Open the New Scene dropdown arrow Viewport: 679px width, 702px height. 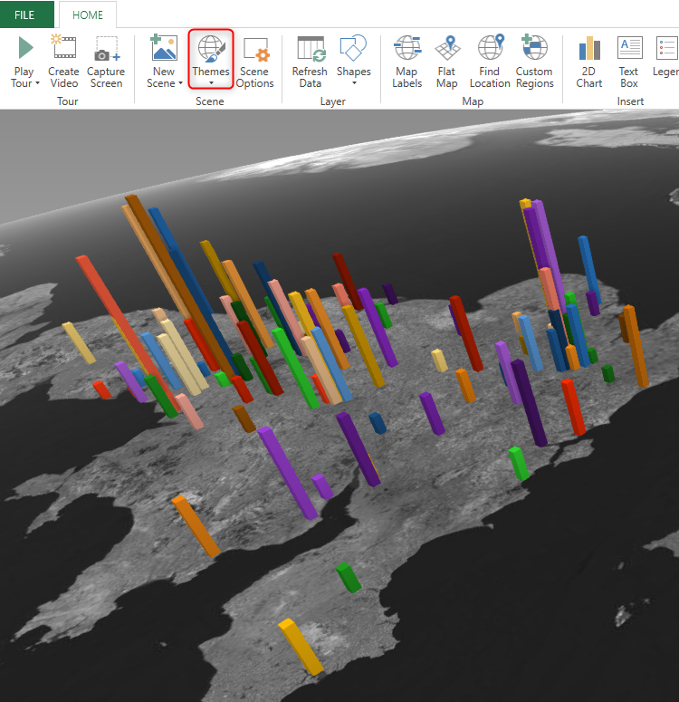180,83
